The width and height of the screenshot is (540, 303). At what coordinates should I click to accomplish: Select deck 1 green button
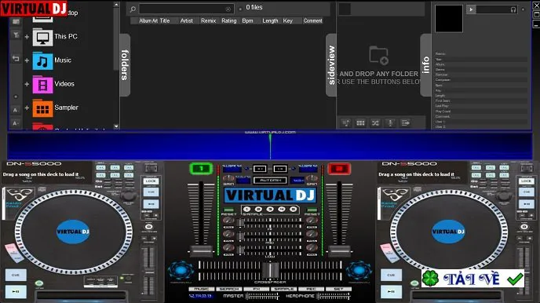point(201,169)
